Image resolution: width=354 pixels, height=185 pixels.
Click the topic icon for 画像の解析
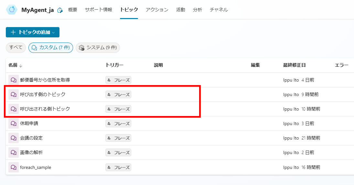click(x=14, y=152)
